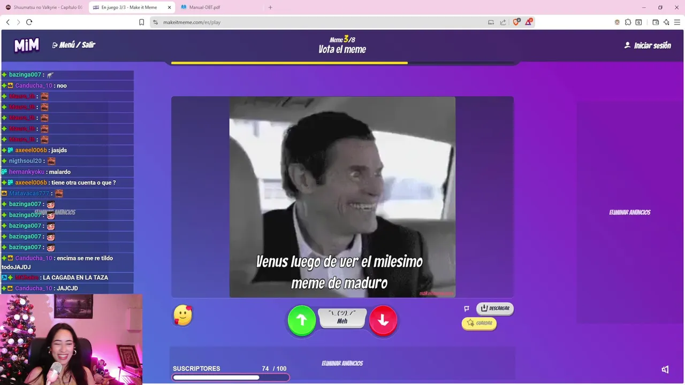Screen dimensions: 685x385
Task: Click the MiM logo
Action: point(27,45)
